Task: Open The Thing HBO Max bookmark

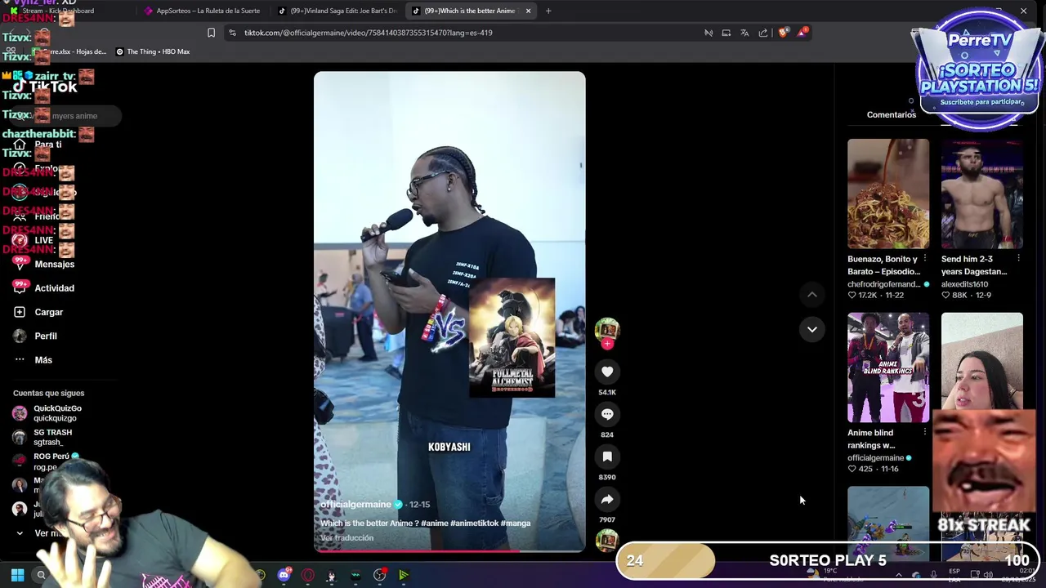Action: (153, 51)
